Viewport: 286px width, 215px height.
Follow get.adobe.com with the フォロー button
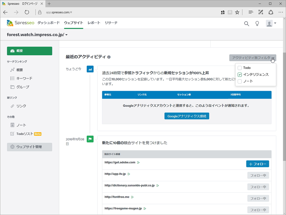pyautogui.click(x=258, y=164)
